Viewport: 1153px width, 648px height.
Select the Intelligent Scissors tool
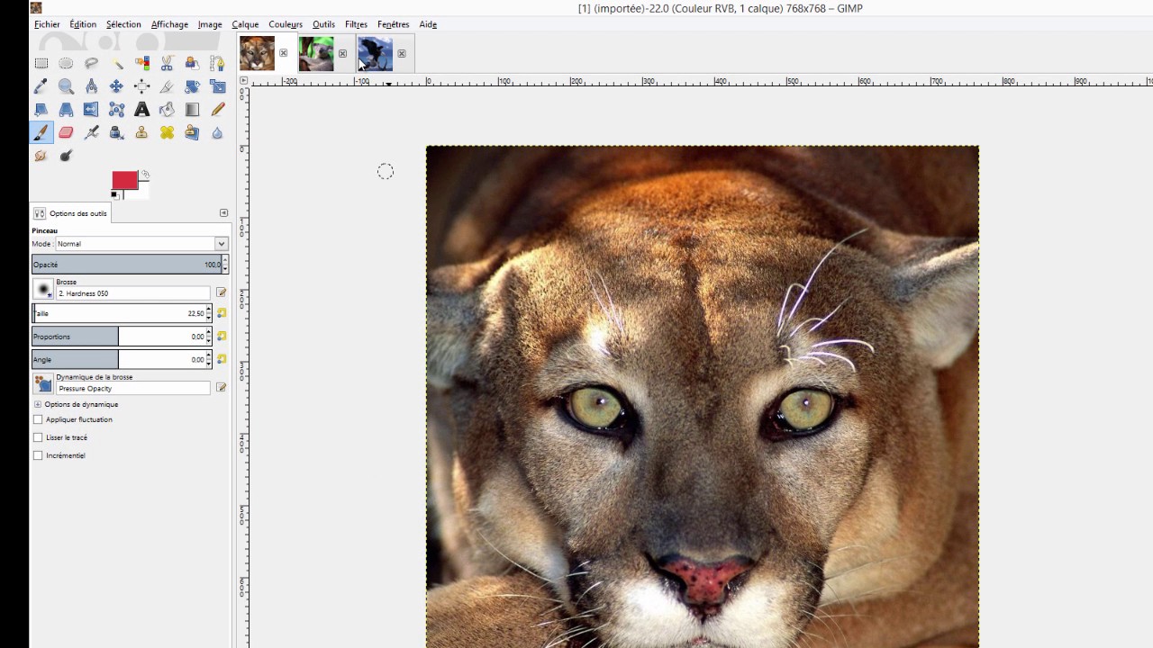tap(167, 63)
